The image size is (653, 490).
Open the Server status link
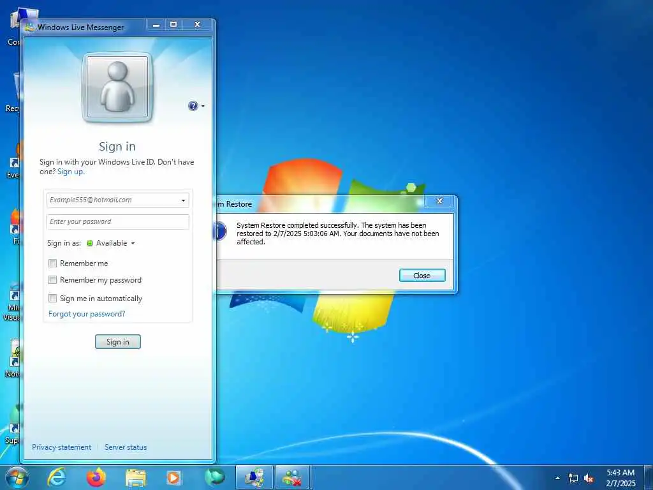coord(126,447)
